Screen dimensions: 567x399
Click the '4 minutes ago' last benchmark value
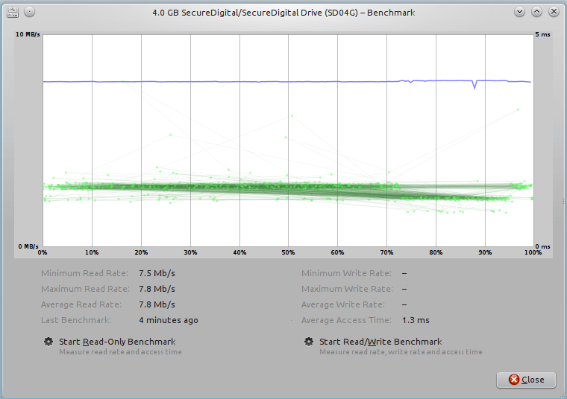(169, 320)
